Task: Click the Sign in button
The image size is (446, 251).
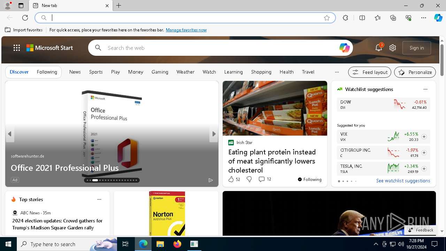Action: (x=417, y=48)
